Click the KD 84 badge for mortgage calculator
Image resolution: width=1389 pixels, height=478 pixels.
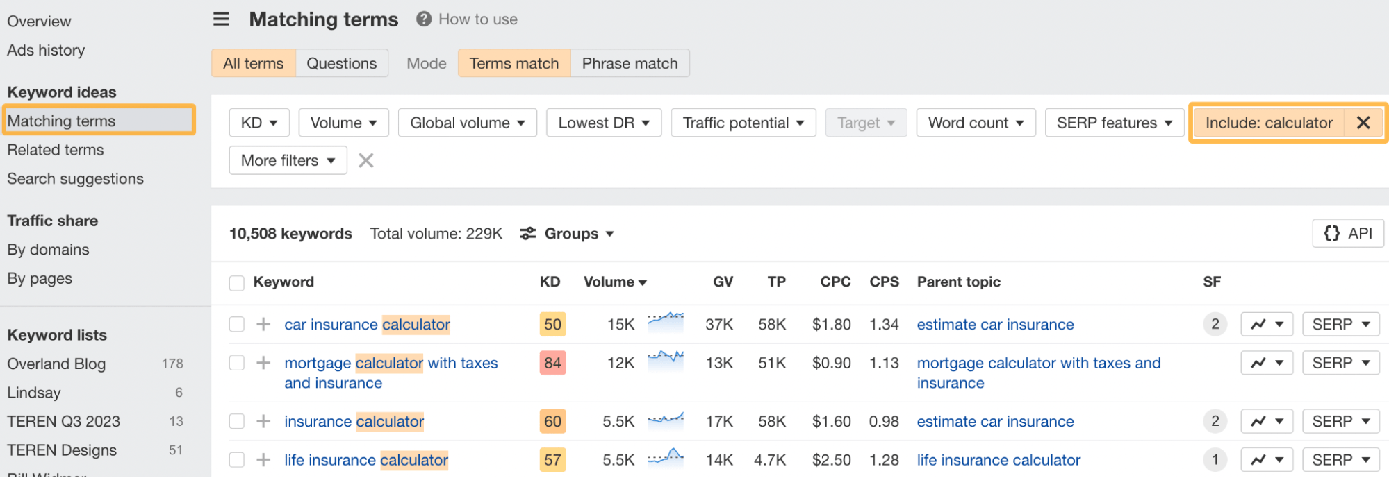point(552,364)
